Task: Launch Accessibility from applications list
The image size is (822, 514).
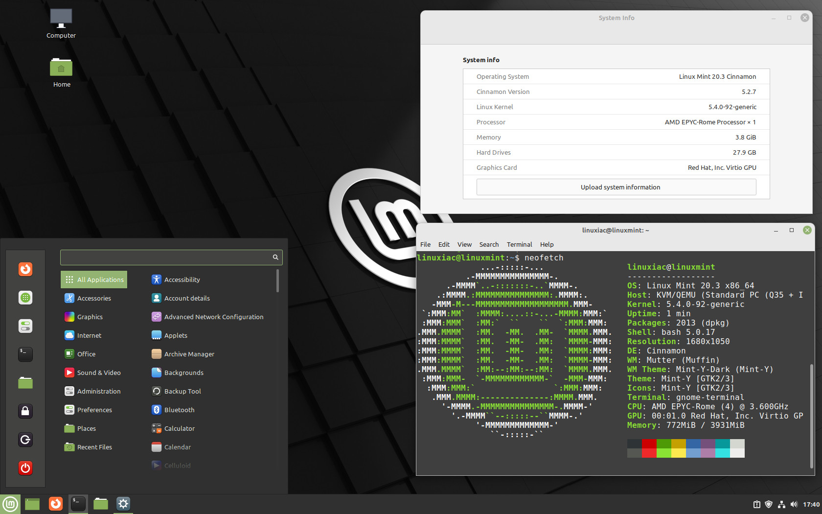Action: pos(176,280)
